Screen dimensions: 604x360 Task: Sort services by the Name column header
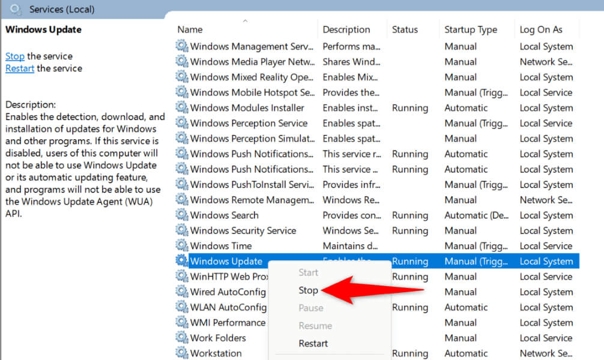point(190,29)
